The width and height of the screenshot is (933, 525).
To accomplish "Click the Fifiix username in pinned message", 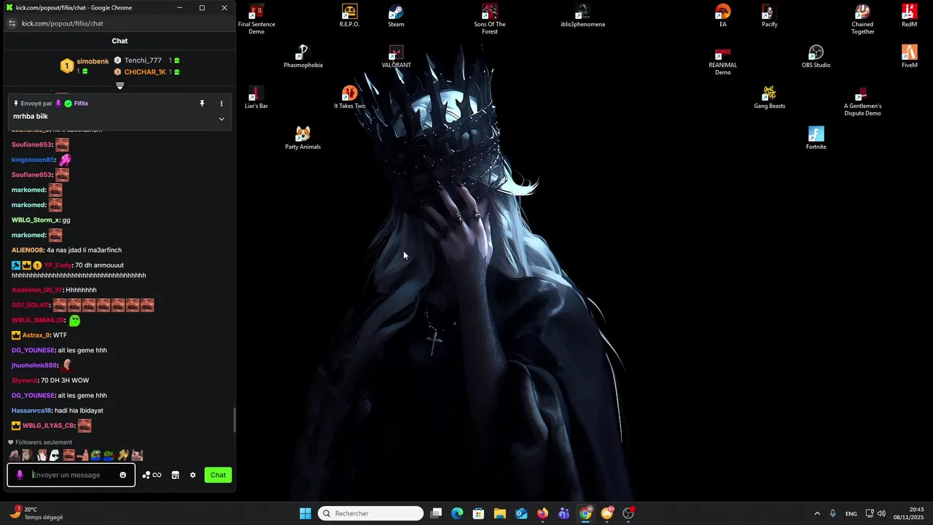I will [x=81, y=104].
